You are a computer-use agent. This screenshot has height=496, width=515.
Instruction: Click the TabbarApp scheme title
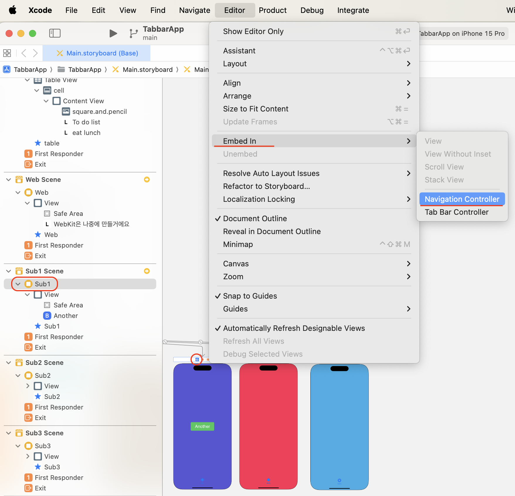pos(163,29)
